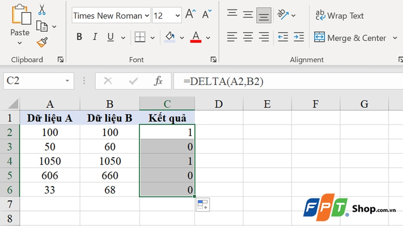This screenshot has width=403, height=226.
Task: Toggle Italic formatting
Action: 94,37
